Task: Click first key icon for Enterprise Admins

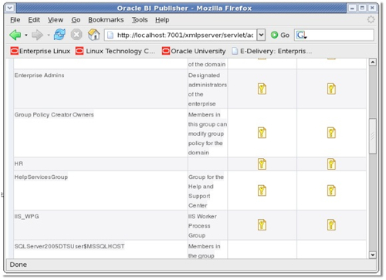Action: pyautogui.click(x=262, y=89)
